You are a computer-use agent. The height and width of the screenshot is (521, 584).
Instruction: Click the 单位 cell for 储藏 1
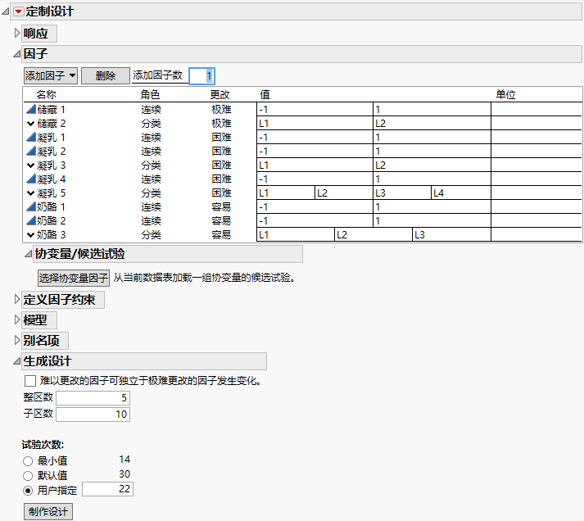point(536,110)
